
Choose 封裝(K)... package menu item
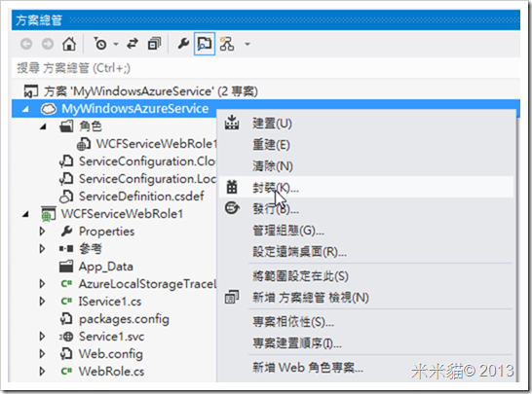click(x=366, y=188)
